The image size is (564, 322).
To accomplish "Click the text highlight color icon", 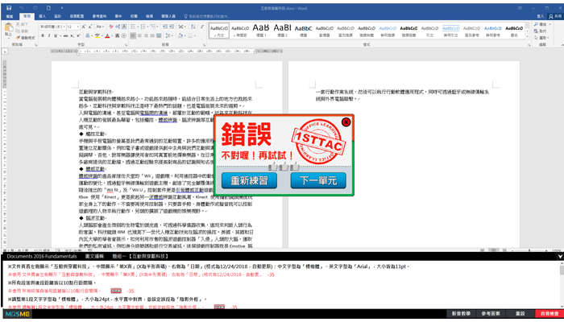I will pos(96,35).
